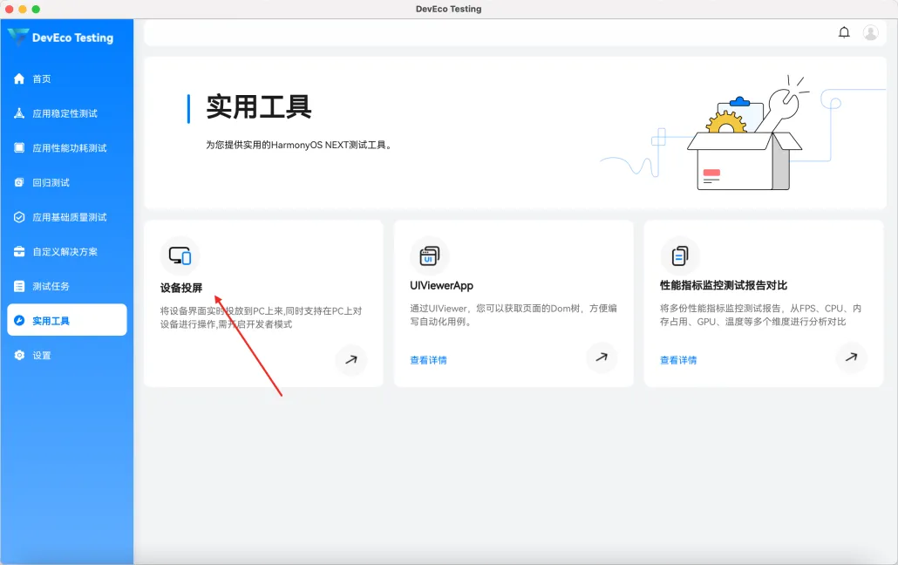The height and width of the screenshot is (565, 898).
Task: Click the DevEco Testing window title
Action: tap(448, 10)
